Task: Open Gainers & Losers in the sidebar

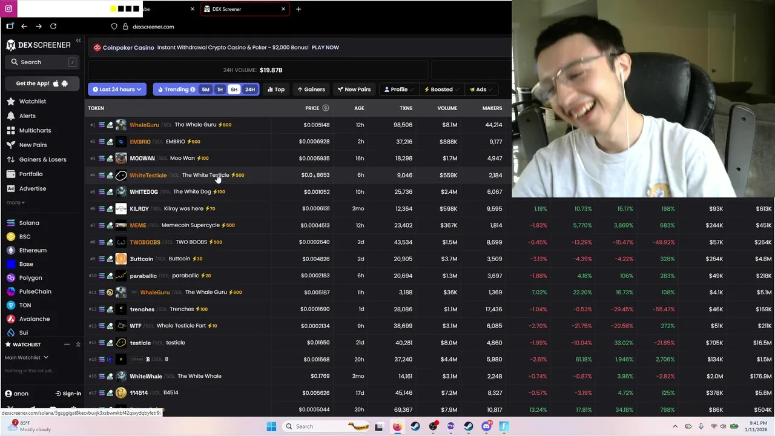Action: tap(42, 159)
